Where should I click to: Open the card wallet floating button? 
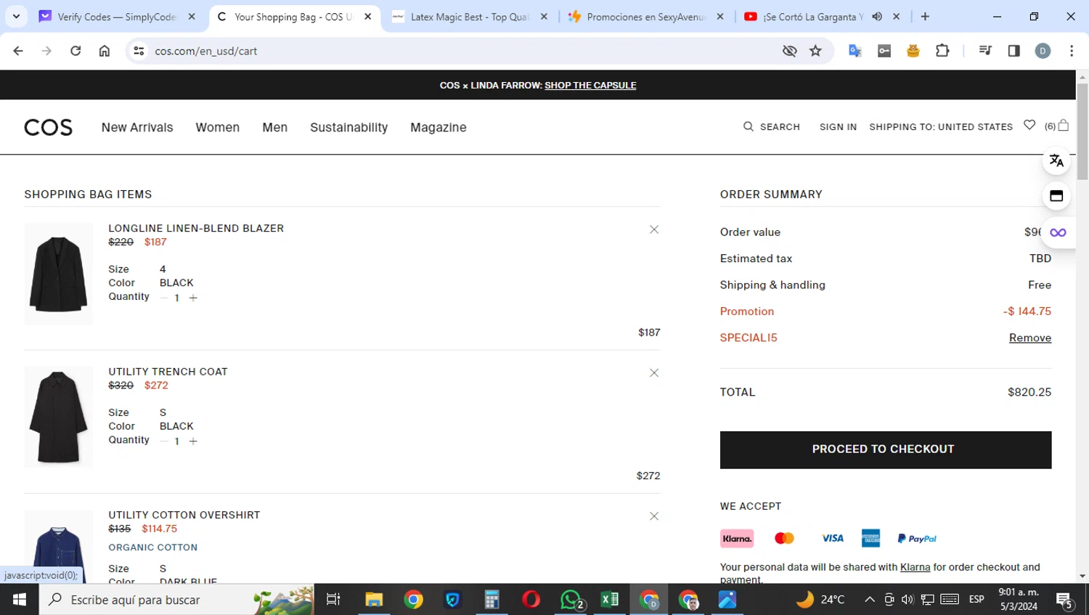(1056, 196)
